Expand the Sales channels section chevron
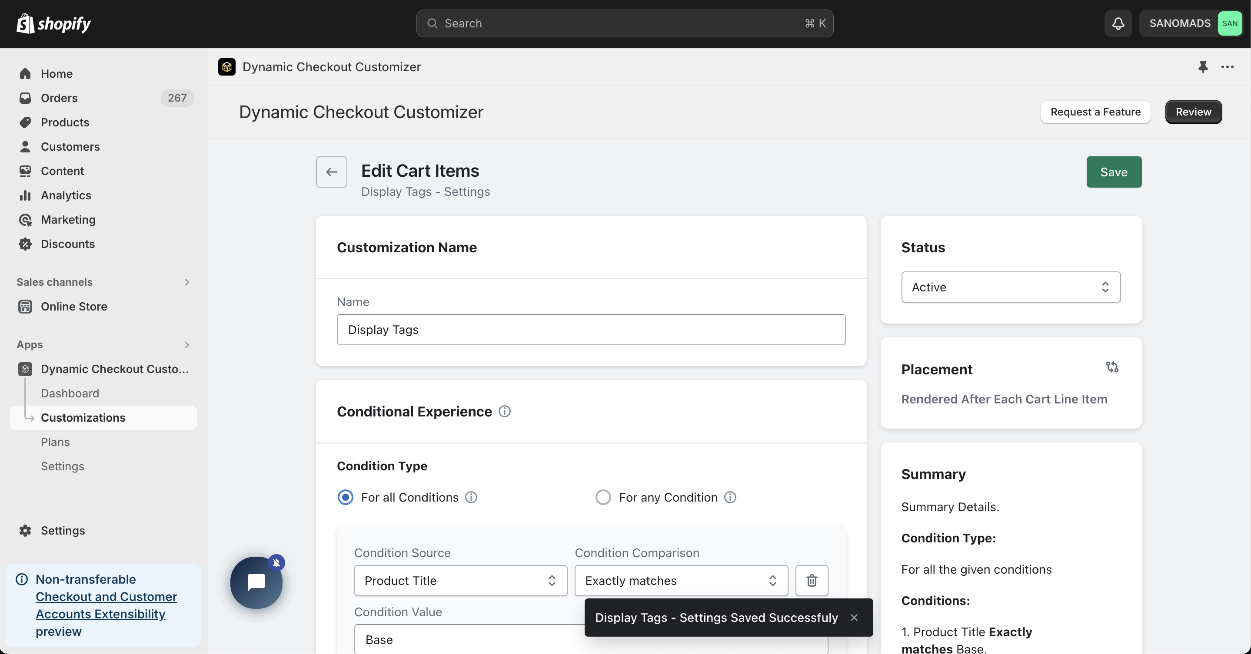Screen dimensions: 1251x654 (186, 282)
